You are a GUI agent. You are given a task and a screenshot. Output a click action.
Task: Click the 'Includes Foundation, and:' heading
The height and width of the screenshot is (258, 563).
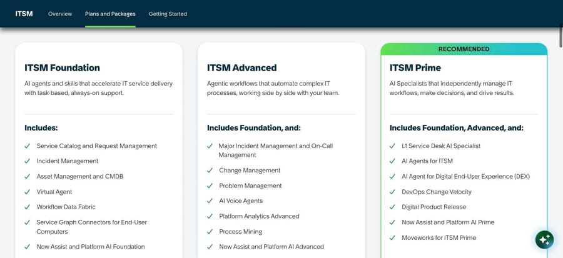click(x=254, y=128)
